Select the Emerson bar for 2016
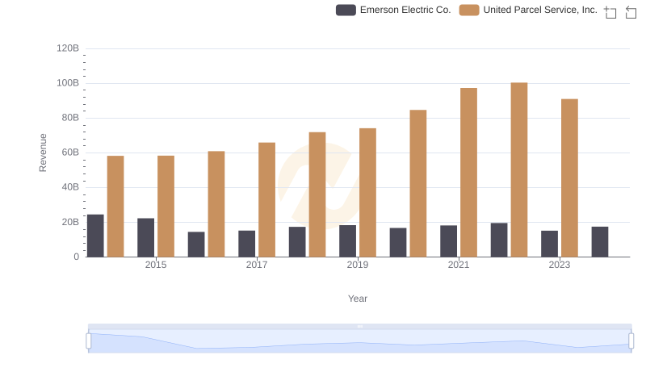 pos(196,245)
